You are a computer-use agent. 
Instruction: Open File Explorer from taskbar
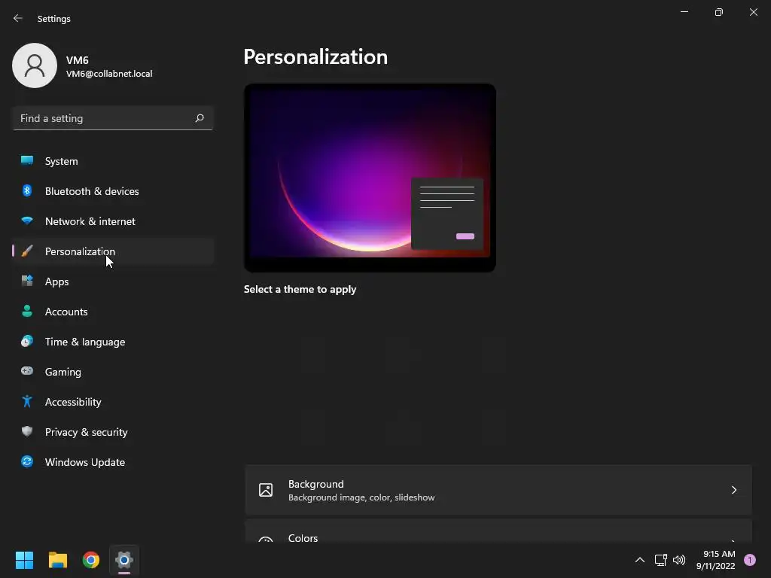point(57,560)
